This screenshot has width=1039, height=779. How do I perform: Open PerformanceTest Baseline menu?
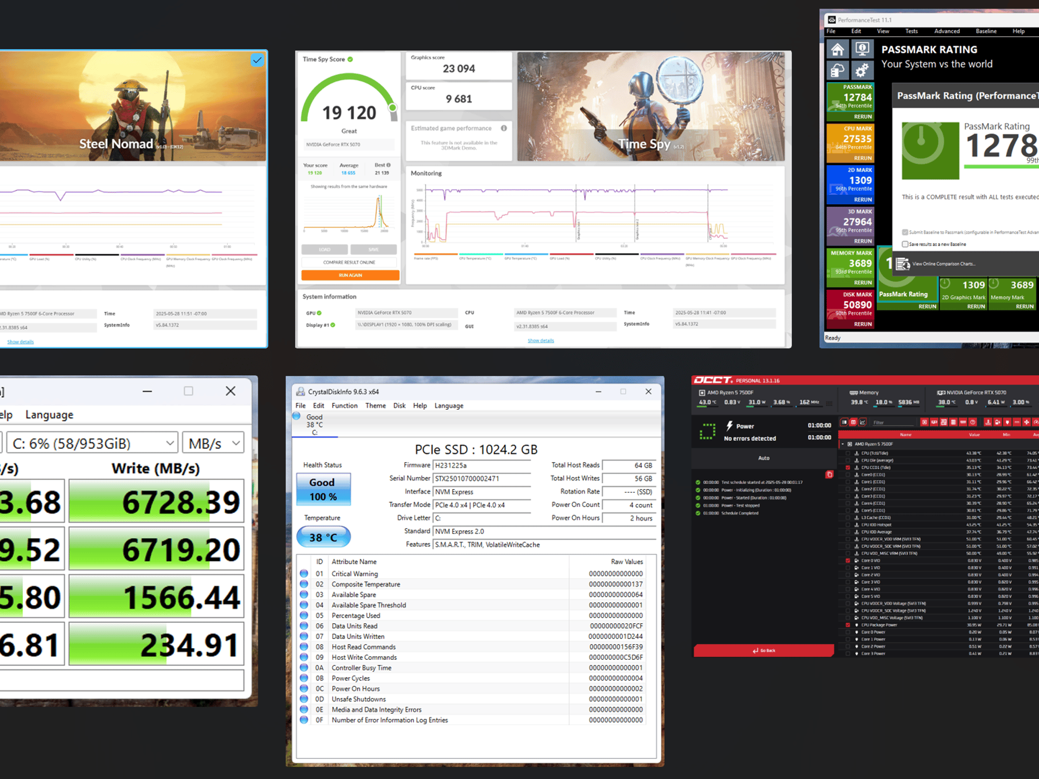click(x=986, y=31)
